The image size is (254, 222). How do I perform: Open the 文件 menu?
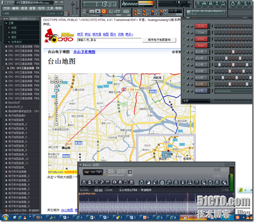click(6, 8)
